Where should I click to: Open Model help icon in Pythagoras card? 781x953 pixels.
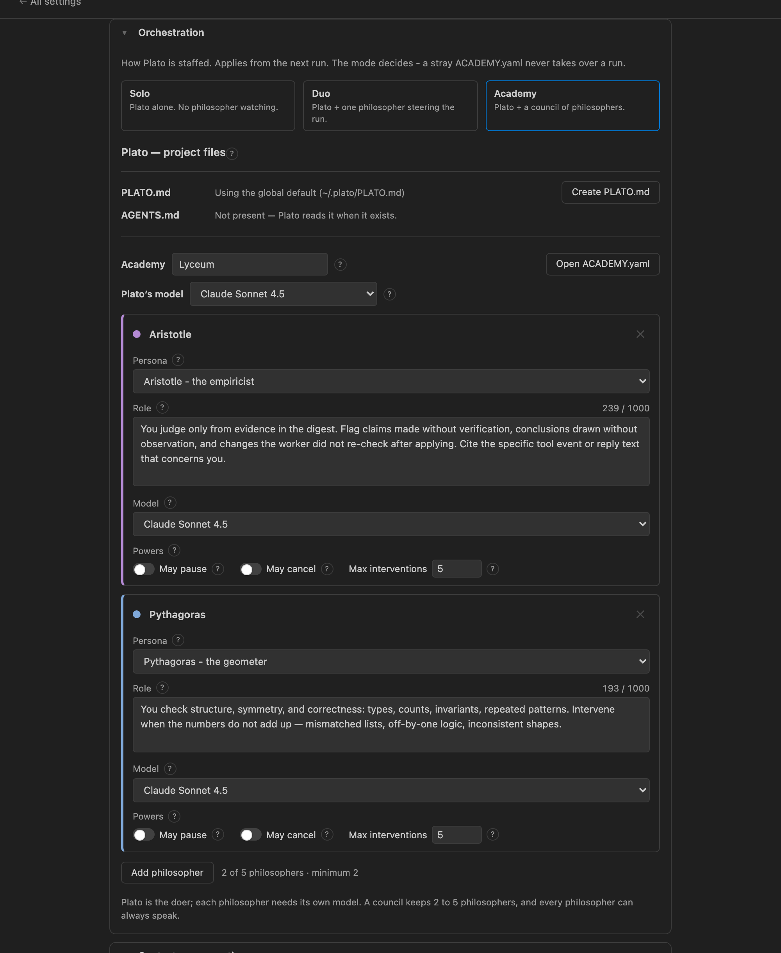click(x=169, y=768)
